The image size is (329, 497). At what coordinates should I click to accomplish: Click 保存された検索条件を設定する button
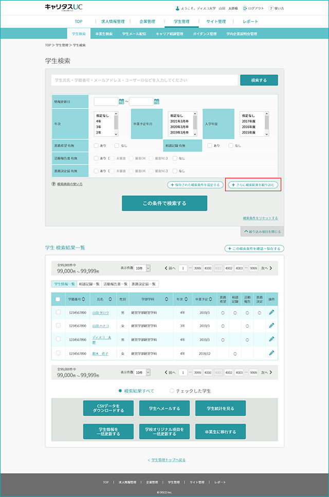[195, 185]
